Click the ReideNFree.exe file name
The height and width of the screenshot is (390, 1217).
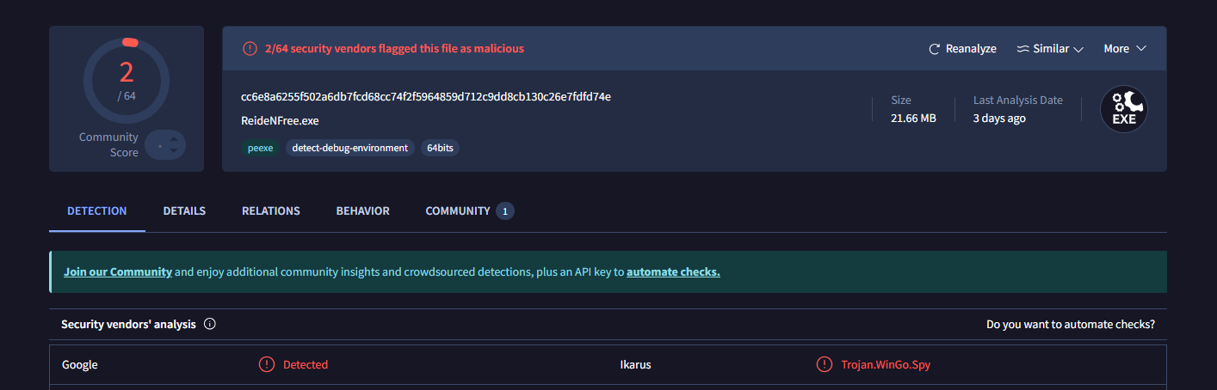pyautogui.click(x=280, y=121)
